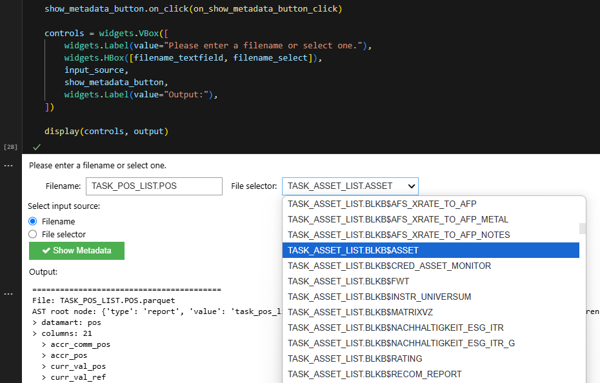
Task: Click the Show Metadata button
Action: pyautogui.click(x=77, y=251)
